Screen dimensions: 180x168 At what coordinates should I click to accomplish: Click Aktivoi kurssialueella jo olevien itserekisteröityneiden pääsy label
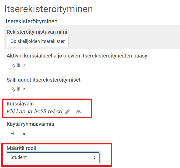pyautogui.click(x=77, y=56)
